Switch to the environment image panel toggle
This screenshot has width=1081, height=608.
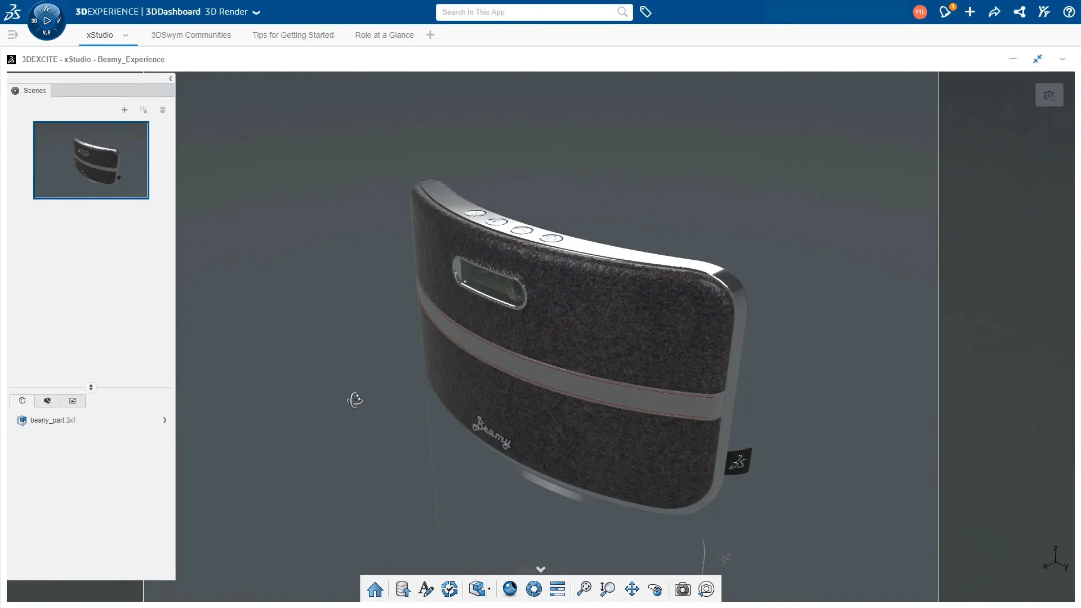click(x=73, y=401)
